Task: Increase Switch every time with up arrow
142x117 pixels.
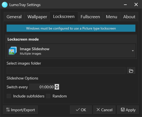Action: click(x=57, y=86)
